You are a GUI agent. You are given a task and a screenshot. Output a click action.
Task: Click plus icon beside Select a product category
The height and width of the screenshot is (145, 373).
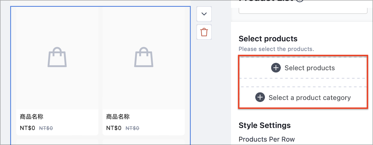pyautogui.click(x=260, y=98)
